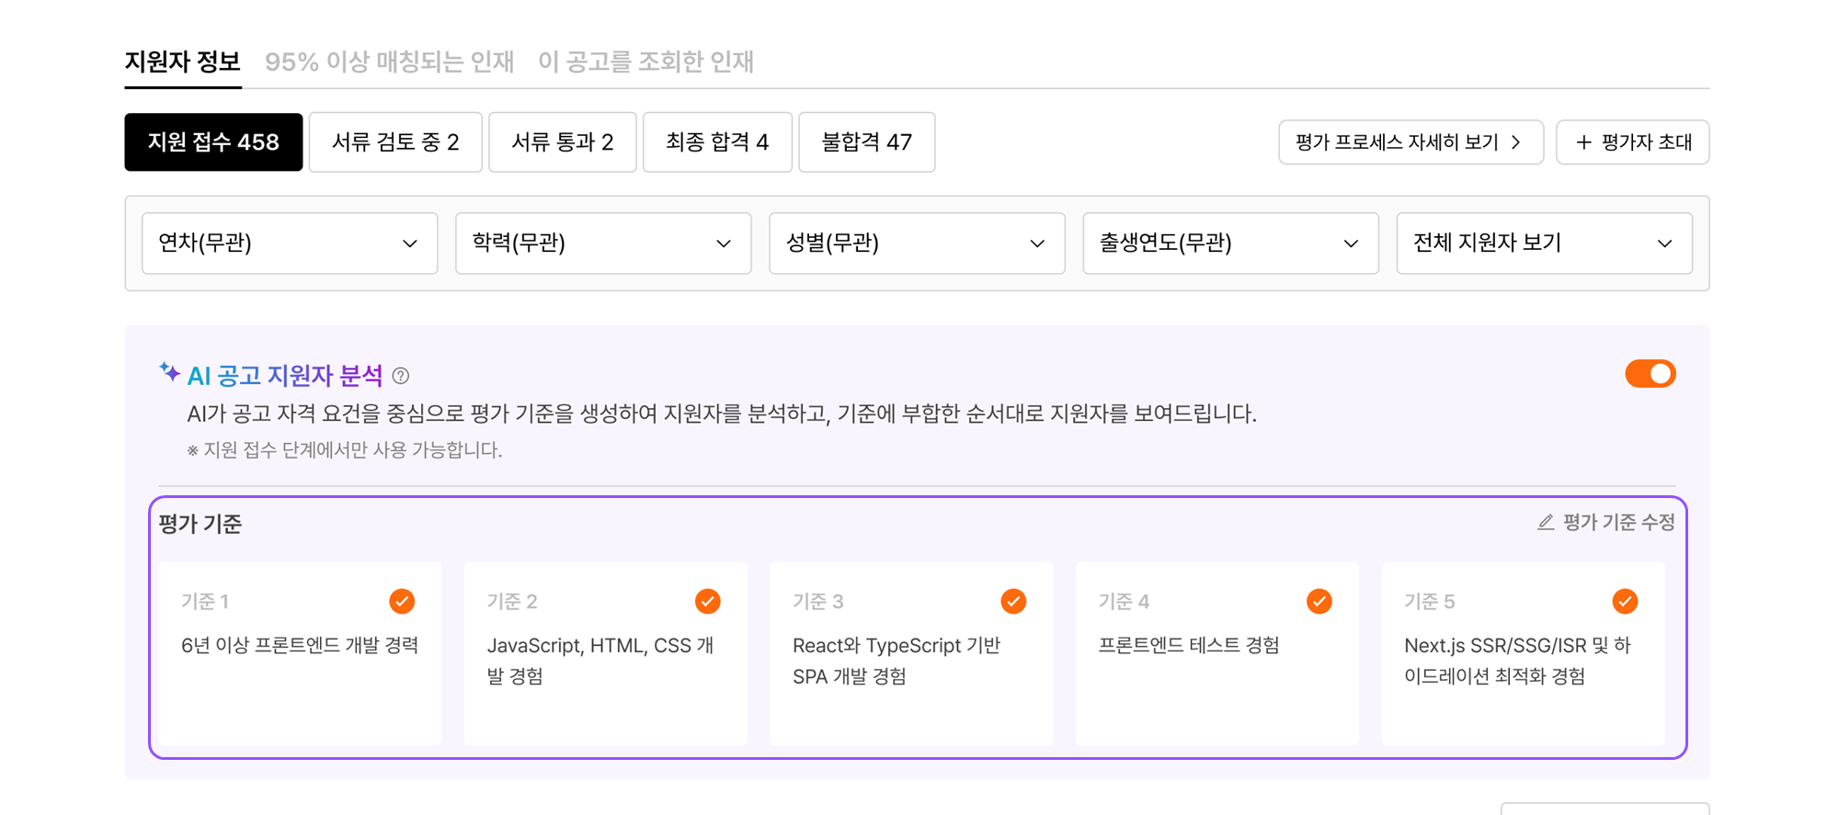Viewport: 1839px width, 815px height.
Task: Turn off the AI 공고 지원자 분석 switch
Action: click(x=1650, y=374)
